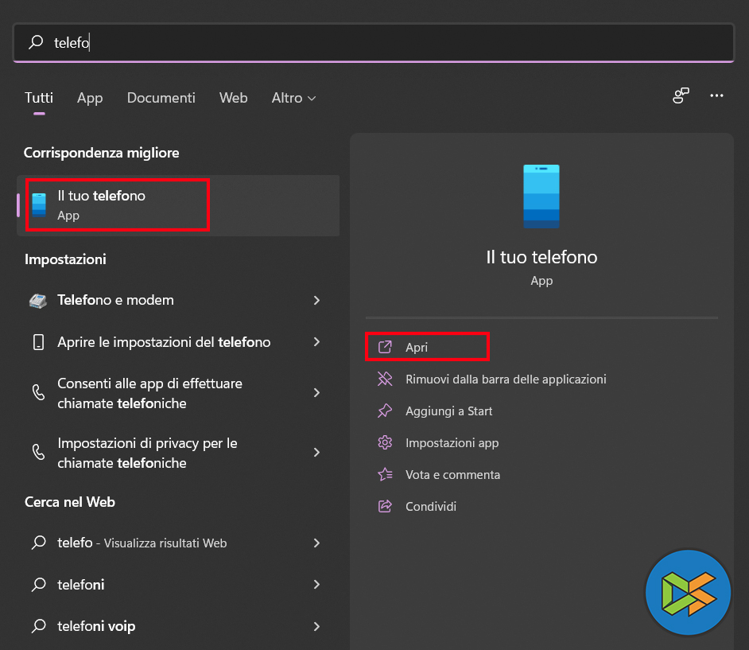Image resolution: width=749 pixels, height=650 pixels.
Task: Expand arrow for telefoni web suggestion
Action: click(316, 585)
